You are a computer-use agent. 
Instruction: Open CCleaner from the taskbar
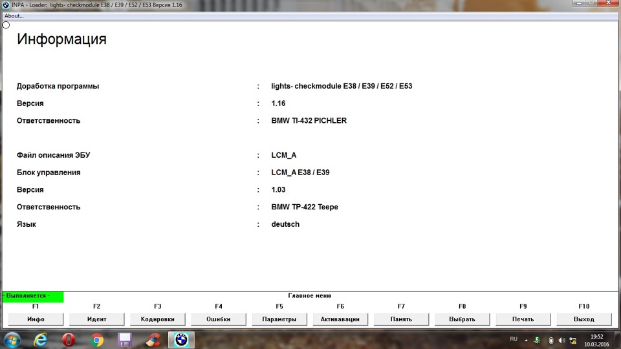153,340
